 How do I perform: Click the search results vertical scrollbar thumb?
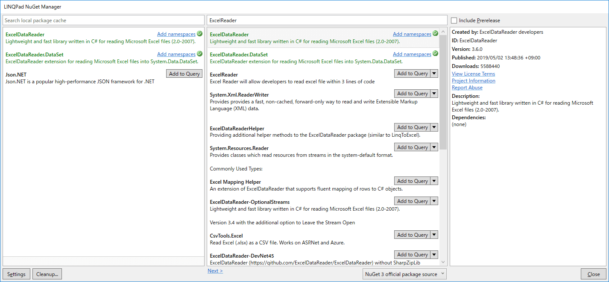coord(443,92)
